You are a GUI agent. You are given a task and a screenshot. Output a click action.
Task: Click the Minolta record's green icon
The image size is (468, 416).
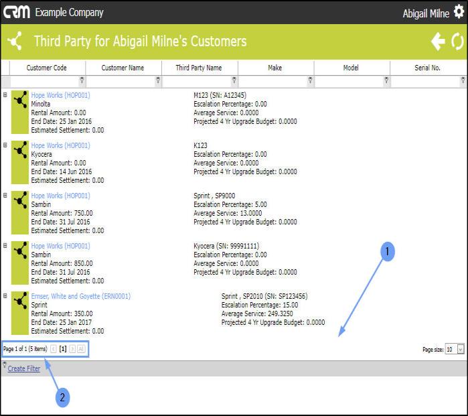click(x=20, y=112)
